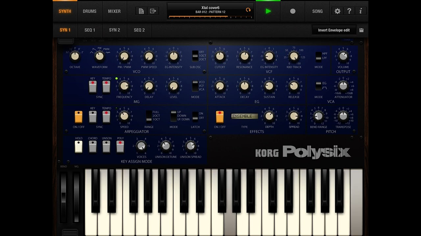Screen dimensions: 421x236
Task: Select CHORD key assign mode
Action: 93,147
